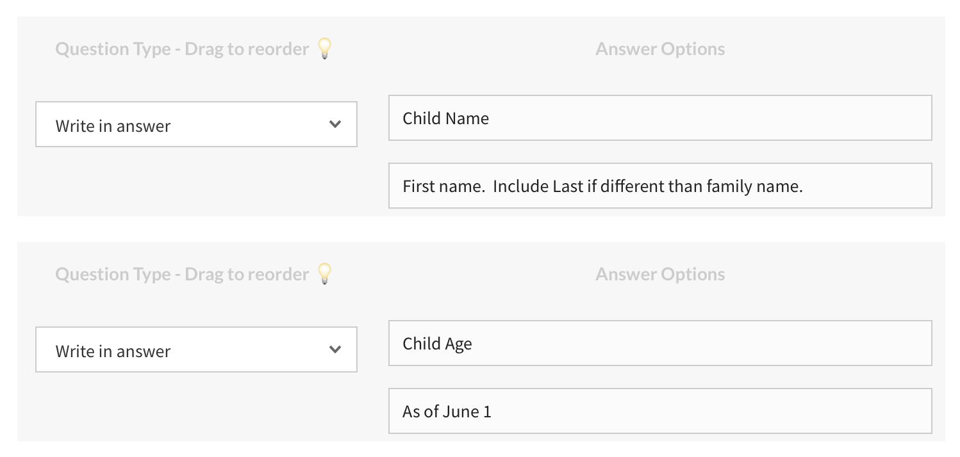The width and height of the screenshot is (960, 457).
Task: Edit the 'First name. Include Last' description field
Action: tap(660, 186)
